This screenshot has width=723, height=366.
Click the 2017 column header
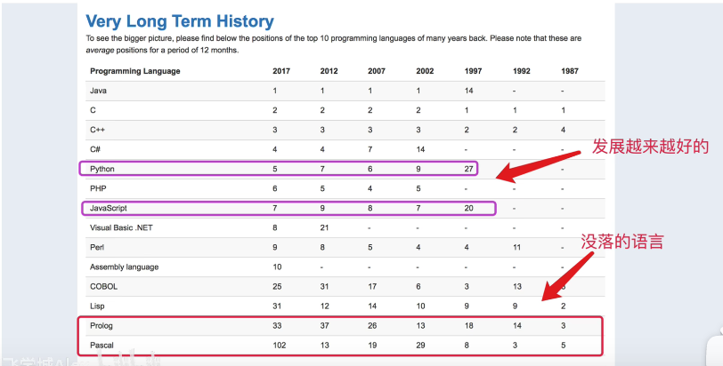click(281, 71)
